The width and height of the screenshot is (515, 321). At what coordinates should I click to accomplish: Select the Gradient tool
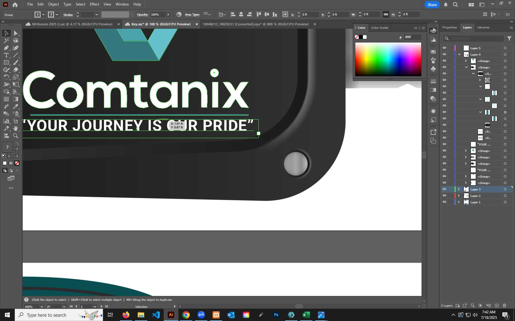click(16, 99)
